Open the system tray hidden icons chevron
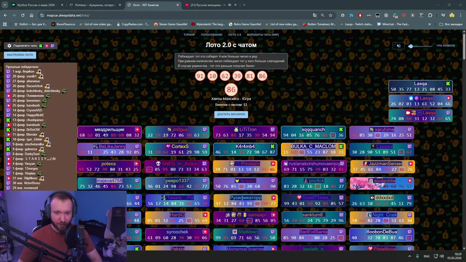Viewport: 466px width, 262px height. click(410, 256)
